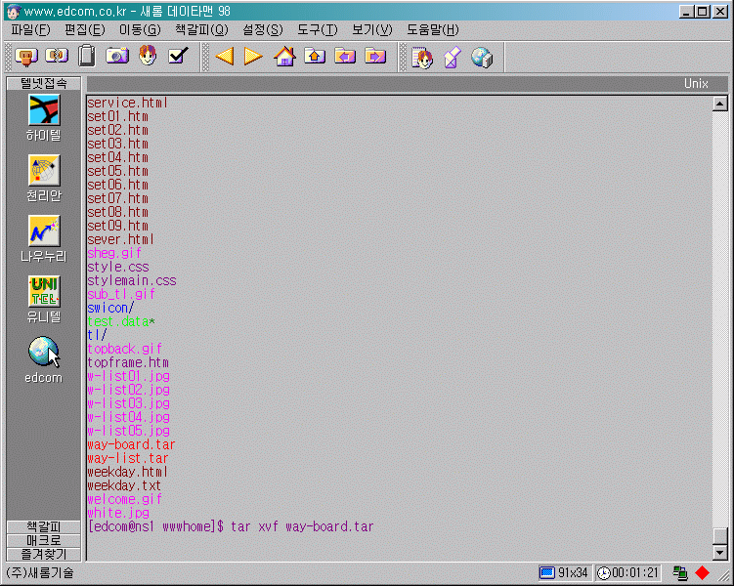734x586 pixels.
Task: Click sheg.gif in the terminal listing
Action: tap(113, 253)
